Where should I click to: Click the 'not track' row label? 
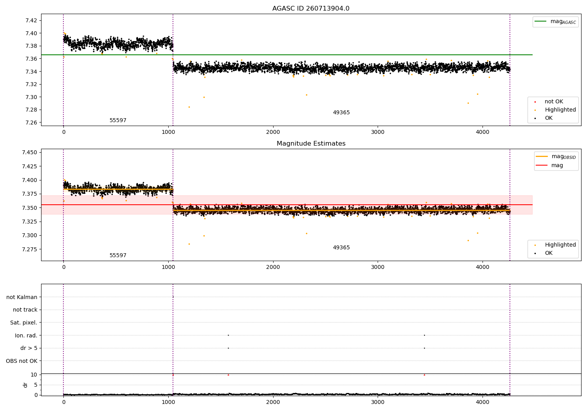25,310
